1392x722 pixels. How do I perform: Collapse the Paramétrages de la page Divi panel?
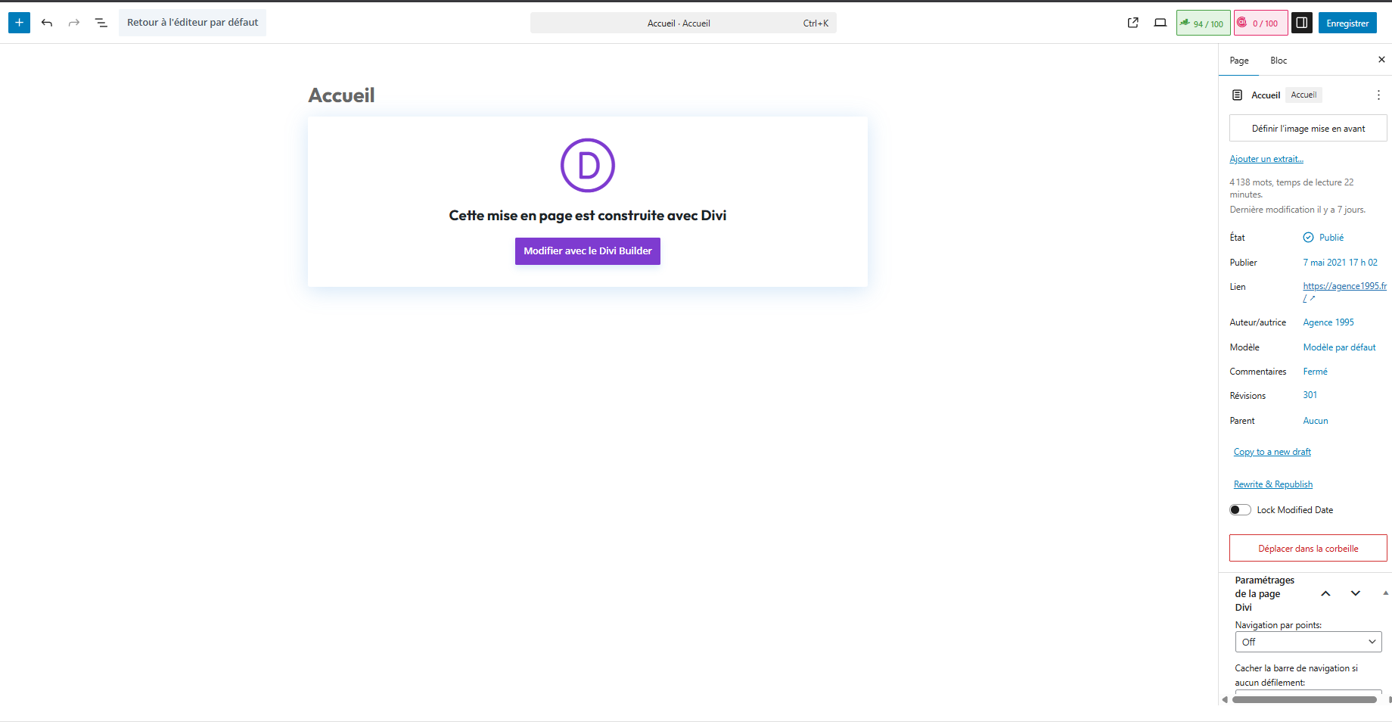pyautogui.click(x=1385, y=593)
